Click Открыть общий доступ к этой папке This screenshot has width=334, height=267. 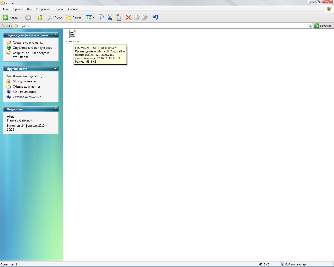tap(31, 55)
